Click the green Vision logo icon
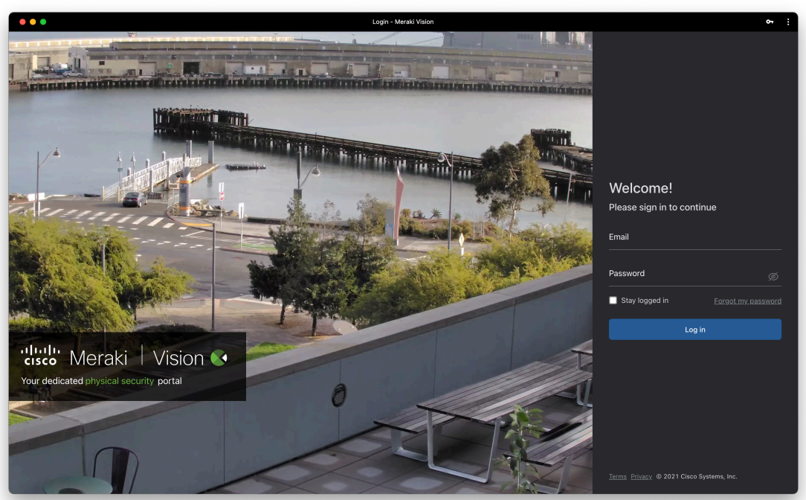806x500 pixels. click(219, 358)
